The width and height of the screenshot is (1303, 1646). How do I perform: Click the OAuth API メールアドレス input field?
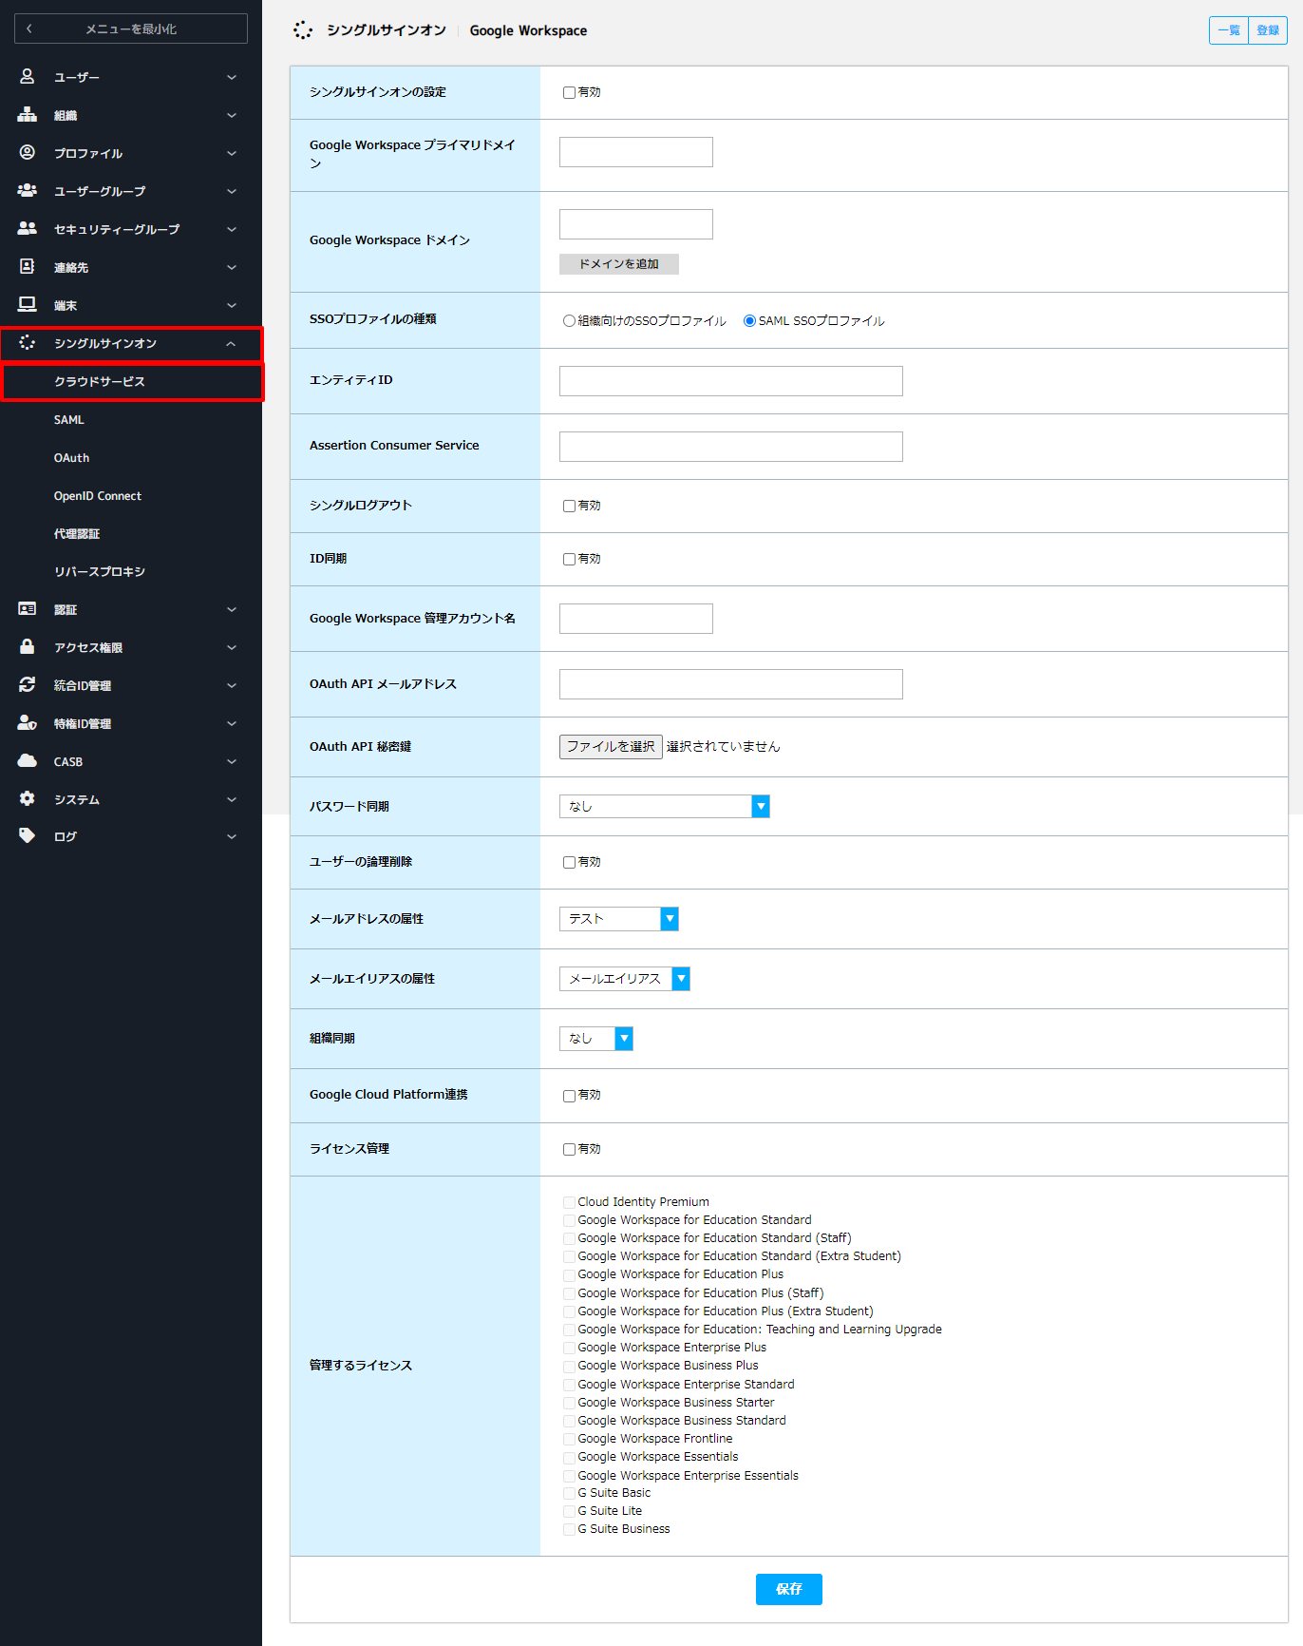point(730,684)
